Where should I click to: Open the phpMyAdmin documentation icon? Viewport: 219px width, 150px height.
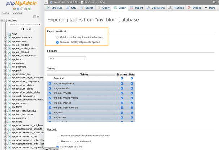22,9
